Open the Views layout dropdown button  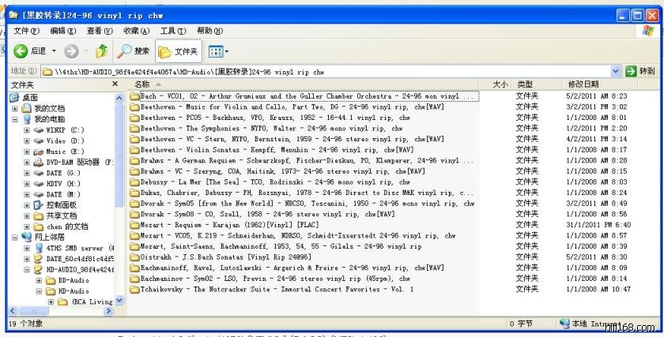click(x=217, y=51)
